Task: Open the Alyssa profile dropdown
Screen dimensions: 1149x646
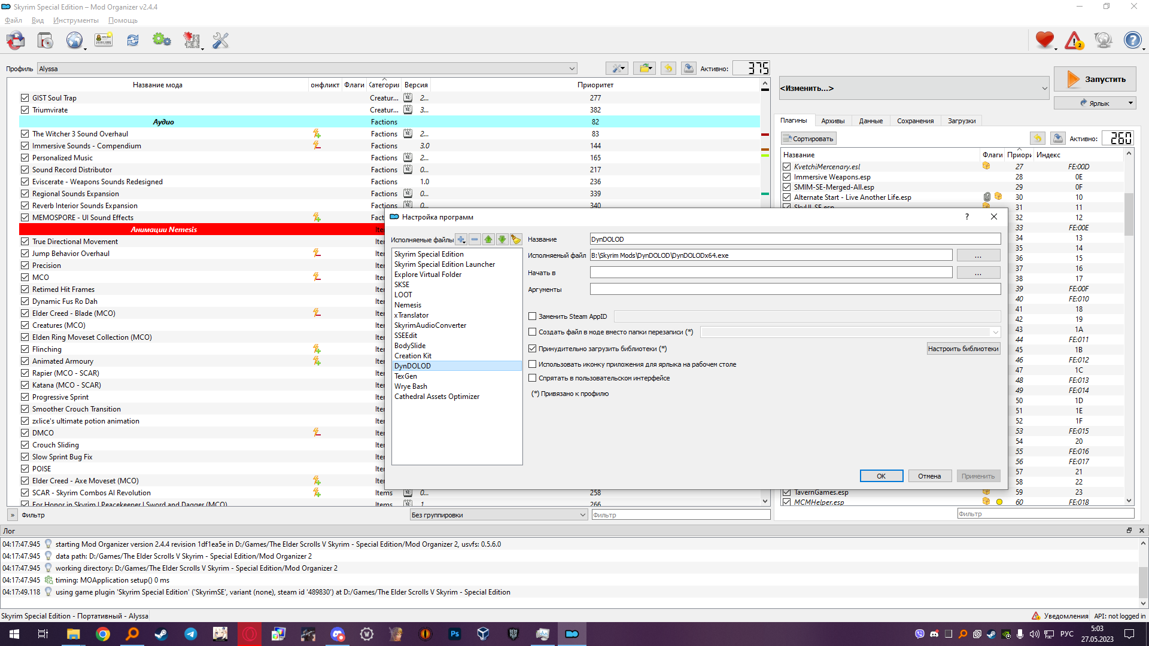Action: tap(307, 69)
